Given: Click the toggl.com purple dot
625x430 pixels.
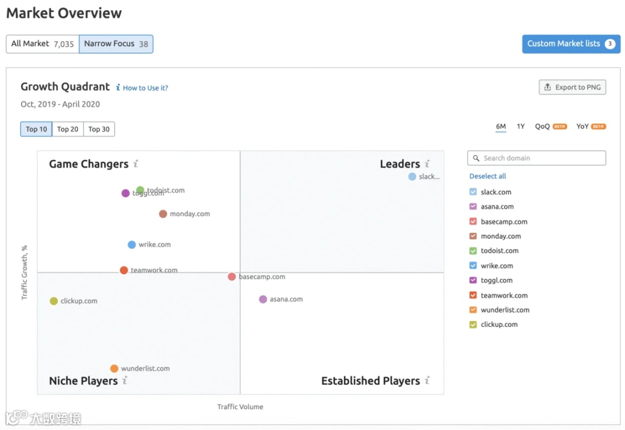Looking at the screenshot, I should [126, 193].
